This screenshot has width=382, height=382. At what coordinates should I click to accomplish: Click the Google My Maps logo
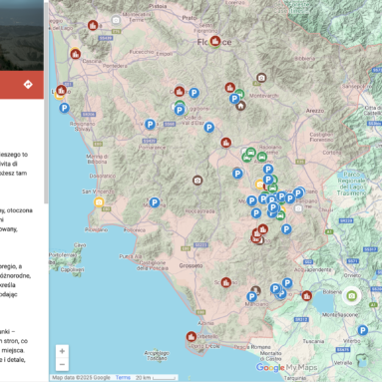pyautogui.click(x=286, y=367)
